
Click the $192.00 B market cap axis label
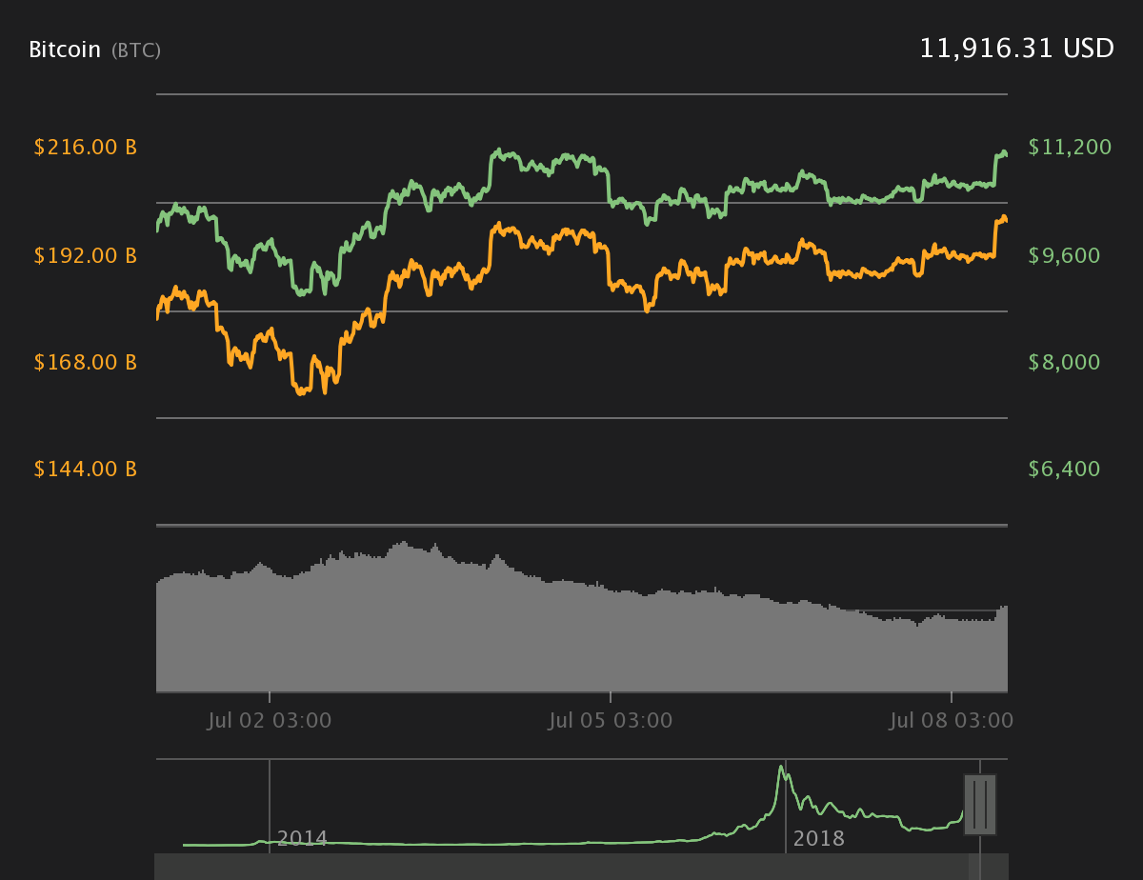(x=86, y=255)
